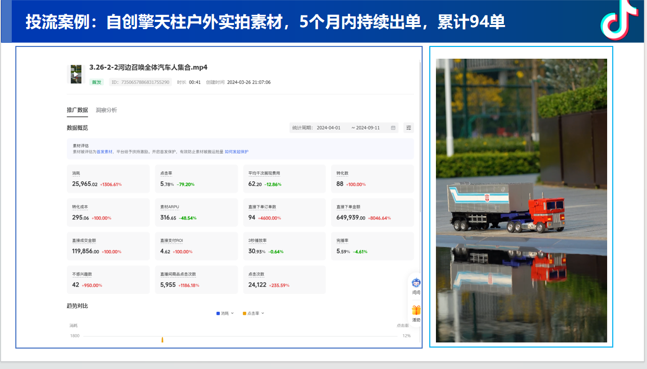Click the blue 消耗 legend color swatch

218,313
